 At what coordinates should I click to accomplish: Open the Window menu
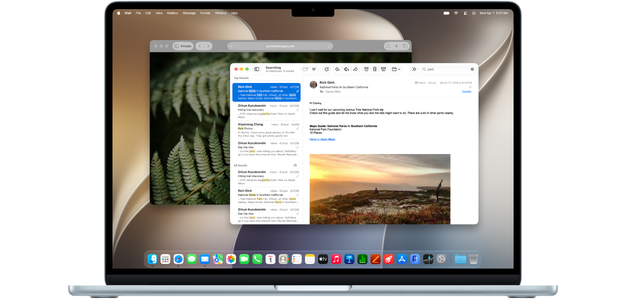point(221,13)
